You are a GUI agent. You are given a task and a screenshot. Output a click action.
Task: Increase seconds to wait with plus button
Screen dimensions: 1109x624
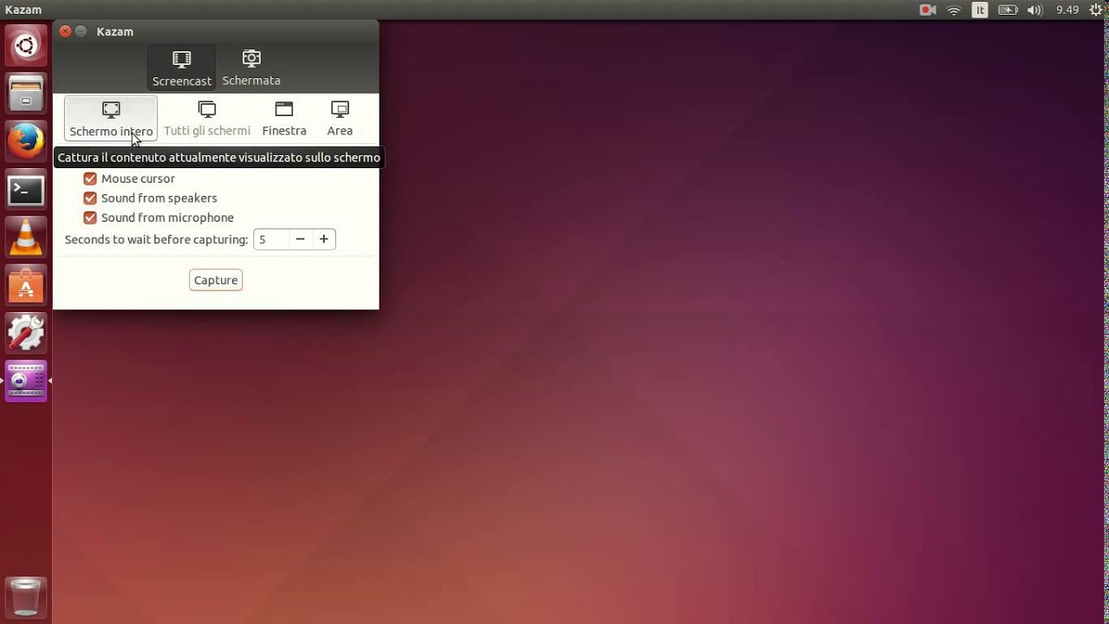(x=324, y=239)
